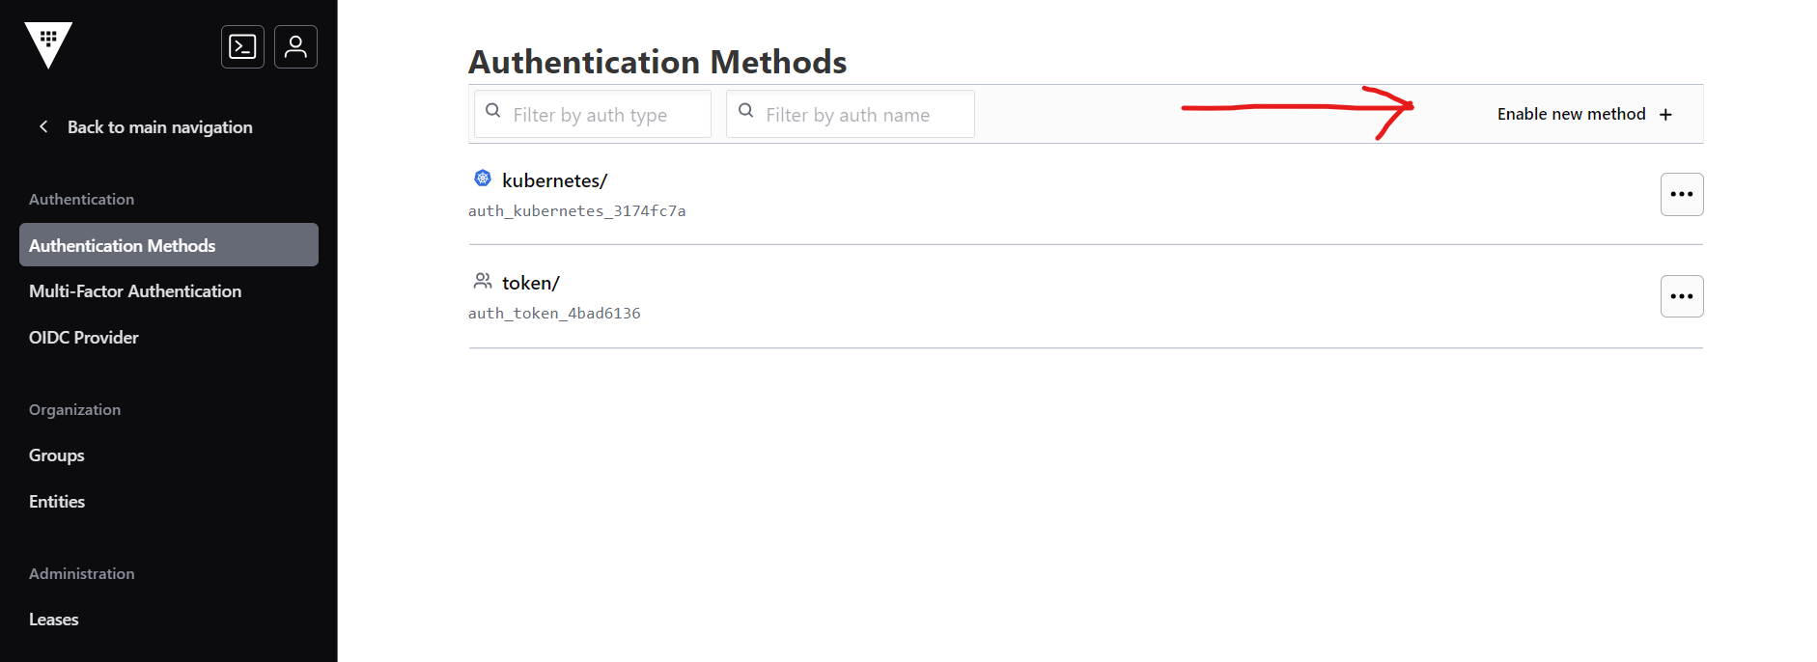This screenshot has height=662, width=1817.
Task: Open the ellipsis menu for token/ method
Action: 1681,296
